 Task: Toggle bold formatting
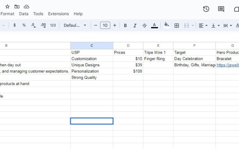click(x=125, y=25)
